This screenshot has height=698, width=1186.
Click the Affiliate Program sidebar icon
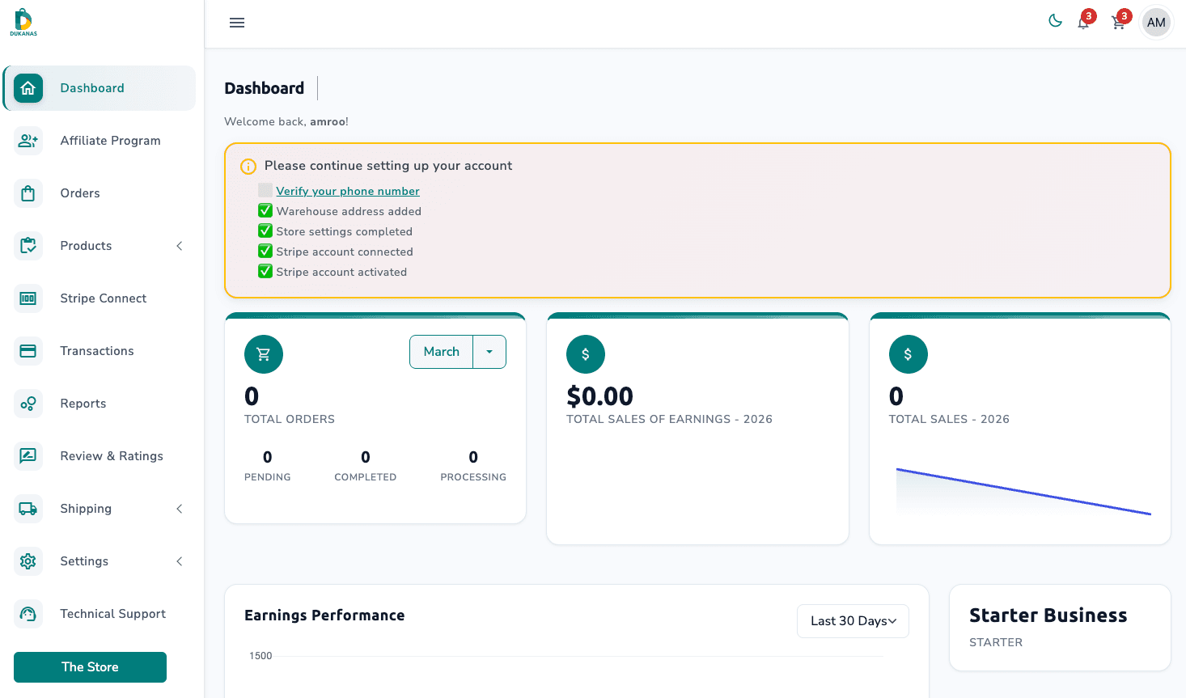[x=28, y=141]
